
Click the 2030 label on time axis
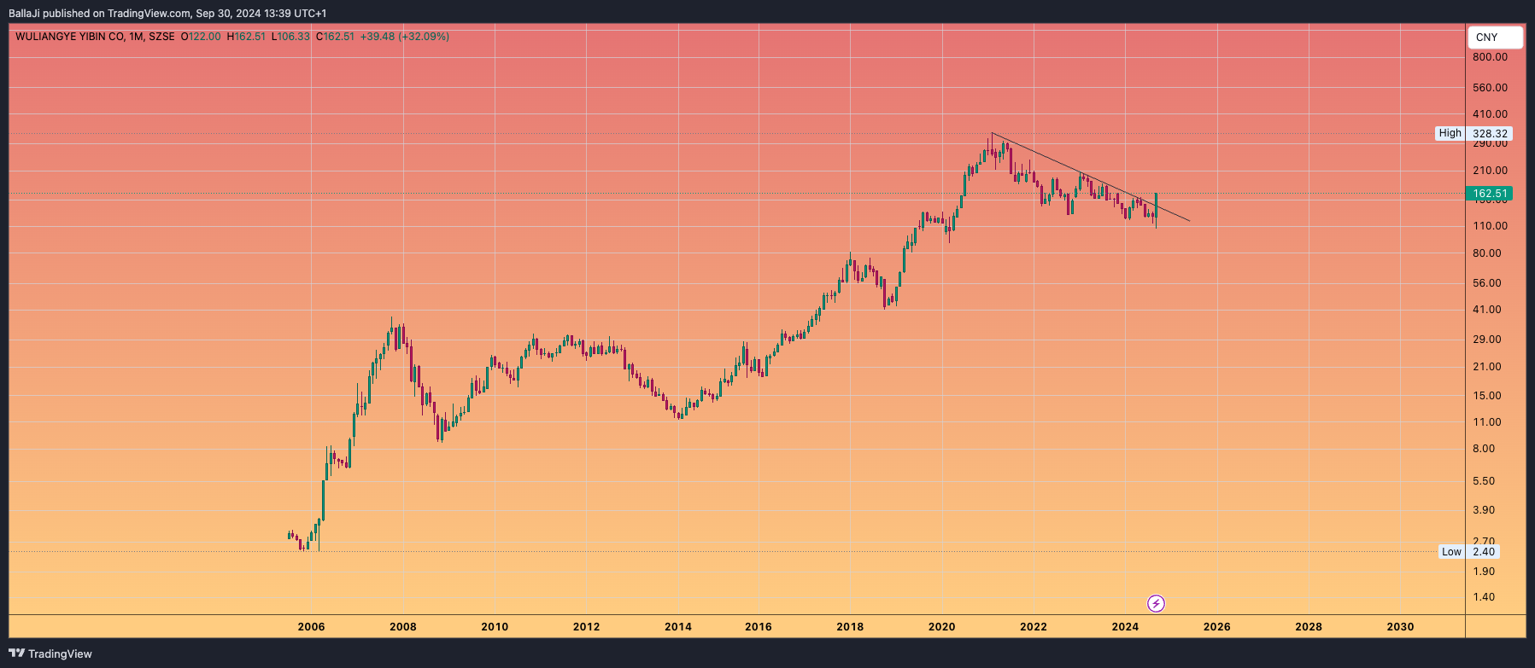[1400, 627]
